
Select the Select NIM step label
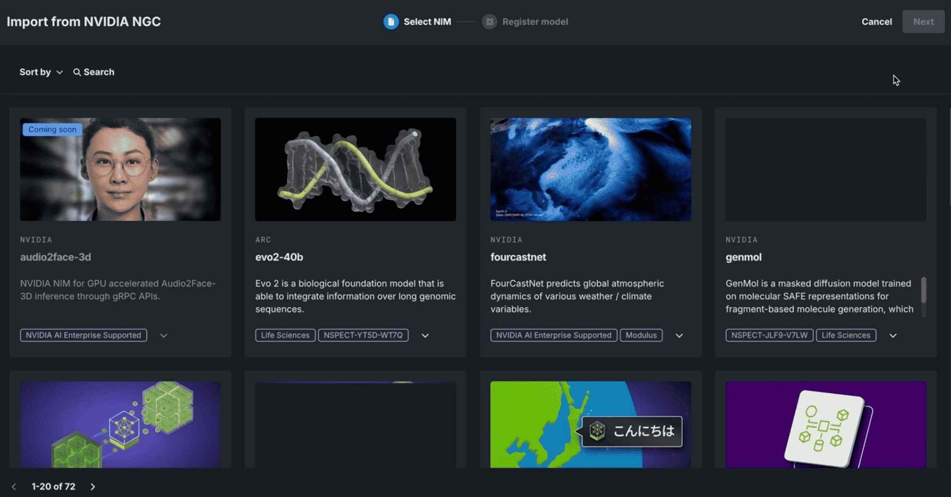427,22
